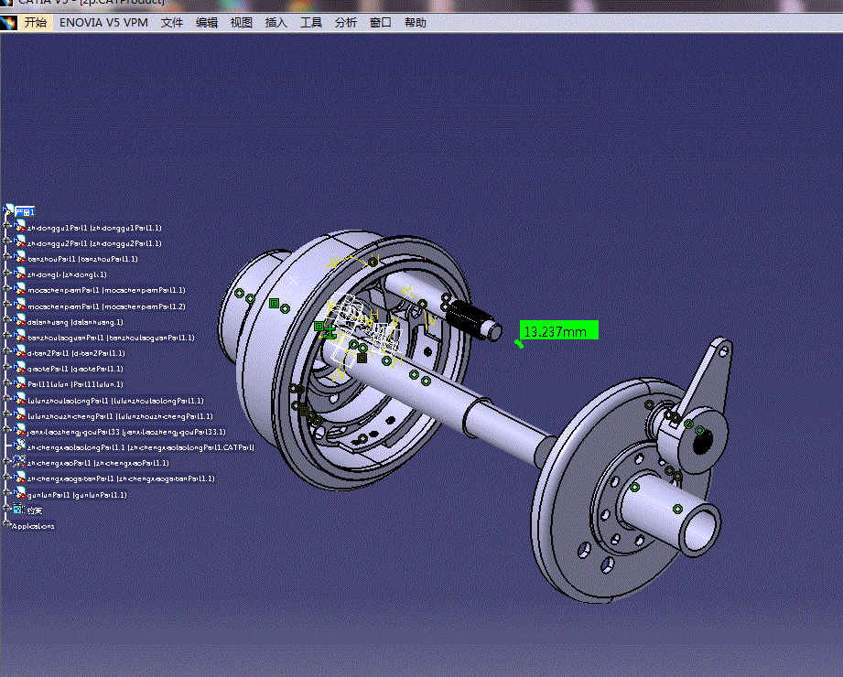Click the part icon of zhidonggu1Part1
The image size is (843, 677).
pyautogui.click(x=19, y=226)
